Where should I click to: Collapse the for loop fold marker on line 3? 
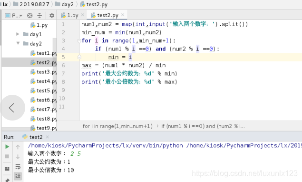coord(79,40)
